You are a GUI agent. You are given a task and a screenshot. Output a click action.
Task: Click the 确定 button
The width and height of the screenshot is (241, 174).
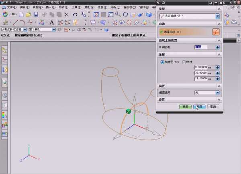tap(185, 107)
